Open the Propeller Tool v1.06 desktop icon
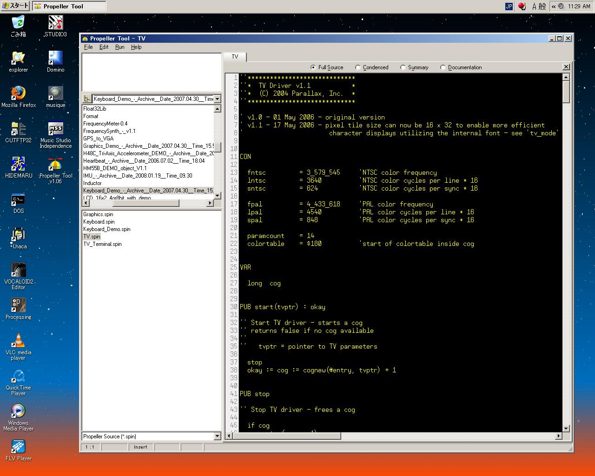Viewport: 595px width, 476px height. [x=55, y=165]
